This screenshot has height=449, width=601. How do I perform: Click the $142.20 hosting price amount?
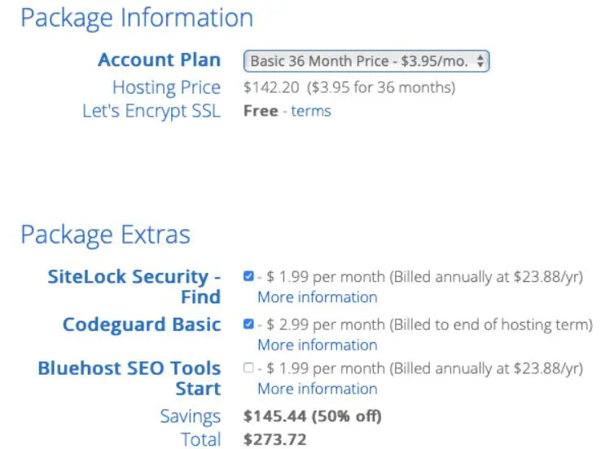[271, 87]
